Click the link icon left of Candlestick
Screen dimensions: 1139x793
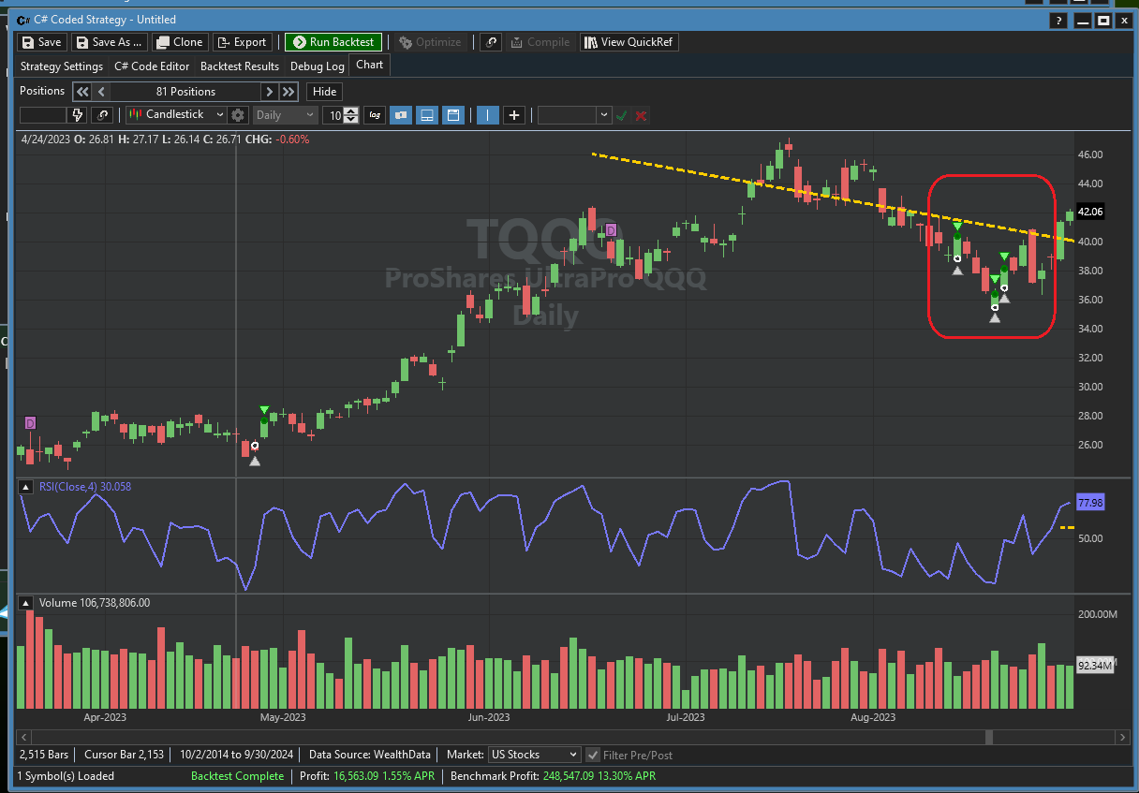(102, 115)
